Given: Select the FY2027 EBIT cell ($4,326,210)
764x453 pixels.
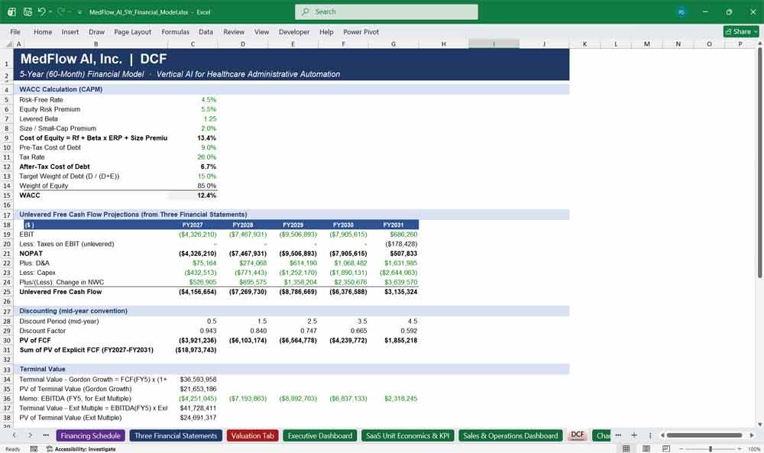Looking at the screenshot, I should tap(193, 235).
